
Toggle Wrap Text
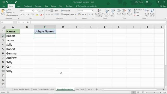(65, 11)
